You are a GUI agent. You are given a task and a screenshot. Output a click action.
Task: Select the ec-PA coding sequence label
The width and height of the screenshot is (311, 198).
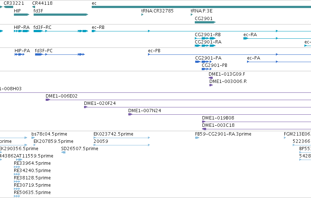[x=254, y=58]
